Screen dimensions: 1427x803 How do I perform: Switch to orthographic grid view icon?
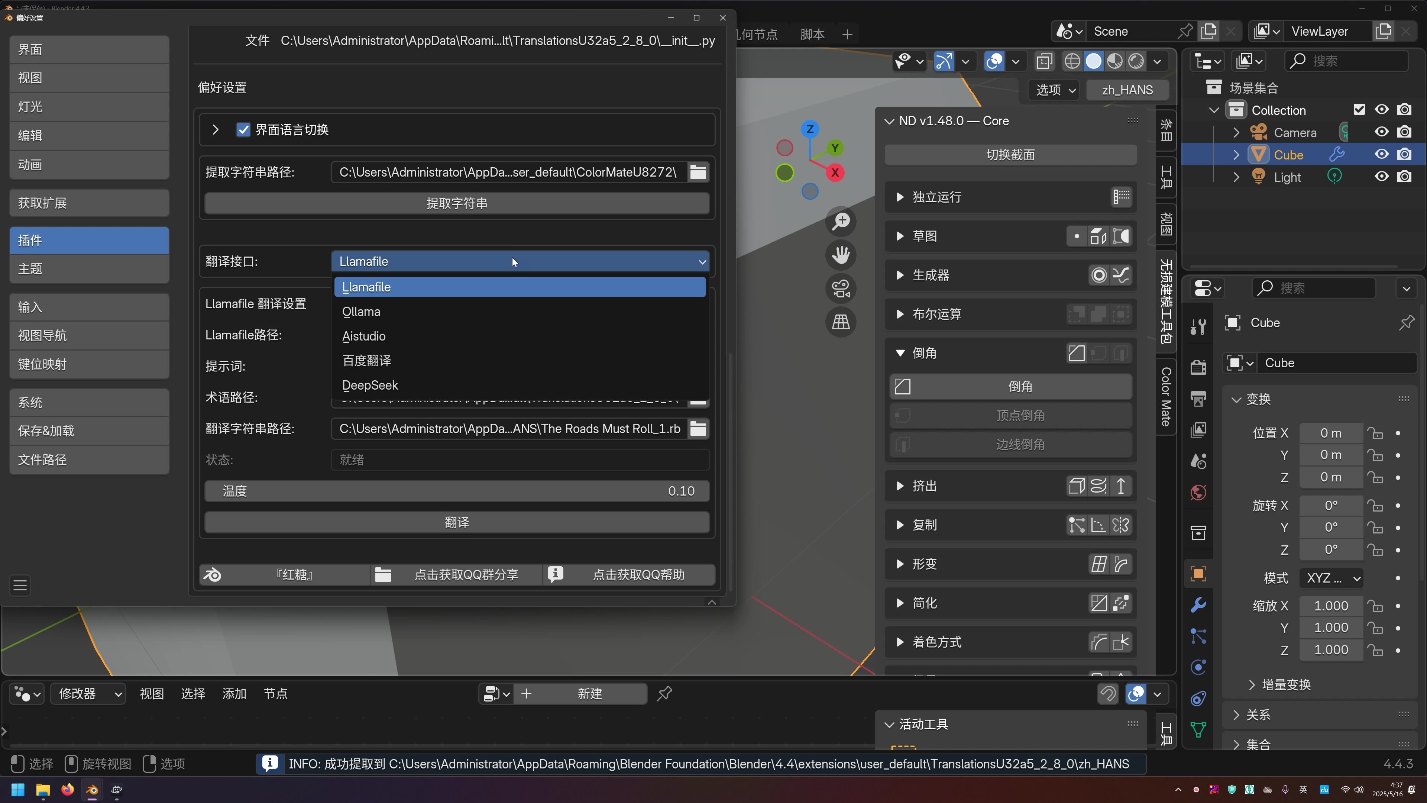tap(841, 322)
